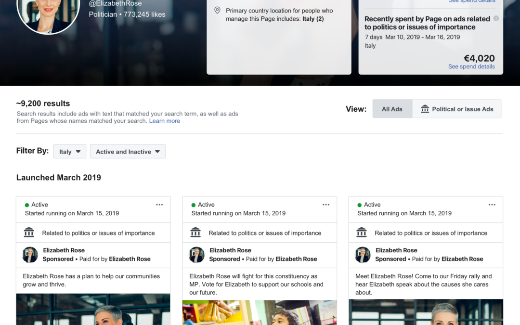
Task: Click Elizabeth Rose avatar in 'constituency as MP' ad
Action: 196,255
